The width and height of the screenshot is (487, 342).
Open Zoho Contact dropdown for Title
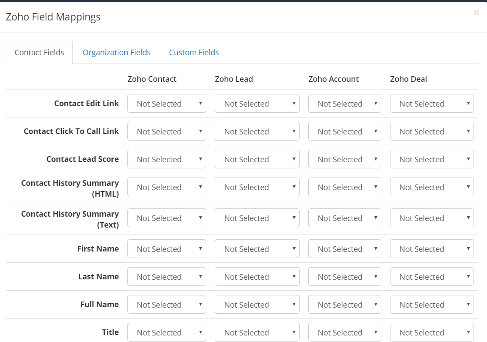click(x=167, y=332)
